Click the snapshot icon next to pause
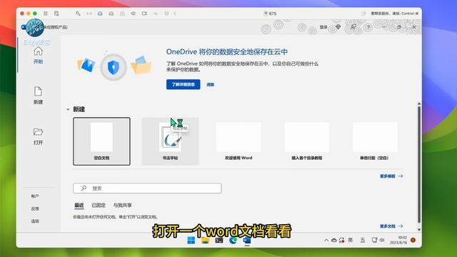Image resolution: width=457 pixels, height=257 pixels. point(56,14)
